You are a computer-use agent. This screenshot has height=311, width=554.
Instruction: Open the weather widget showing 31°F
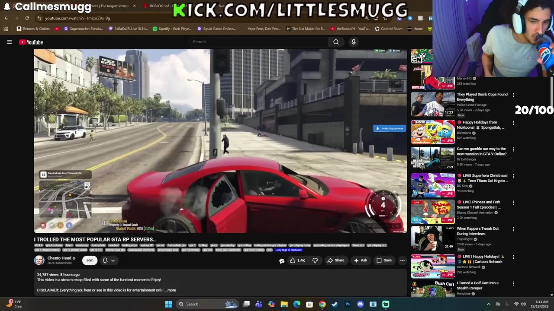click(13, 304)
